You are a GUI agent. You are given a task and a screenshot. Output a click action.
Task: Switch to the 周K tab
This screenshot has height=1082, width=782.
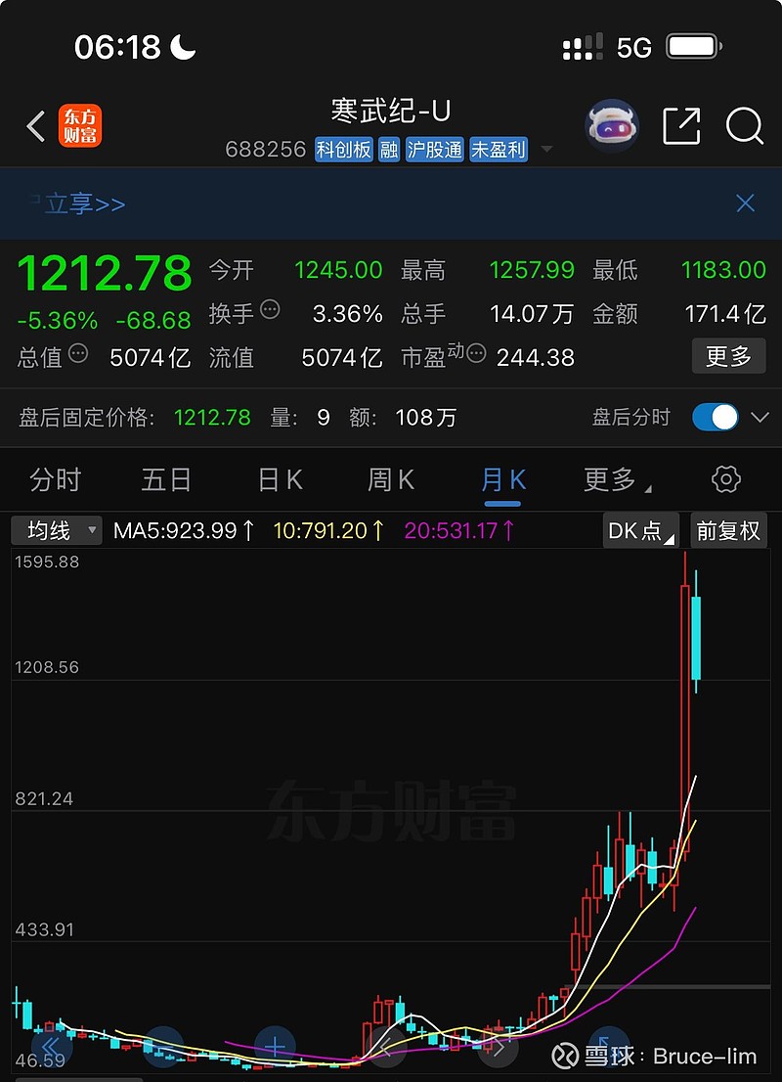coord(391,479)
